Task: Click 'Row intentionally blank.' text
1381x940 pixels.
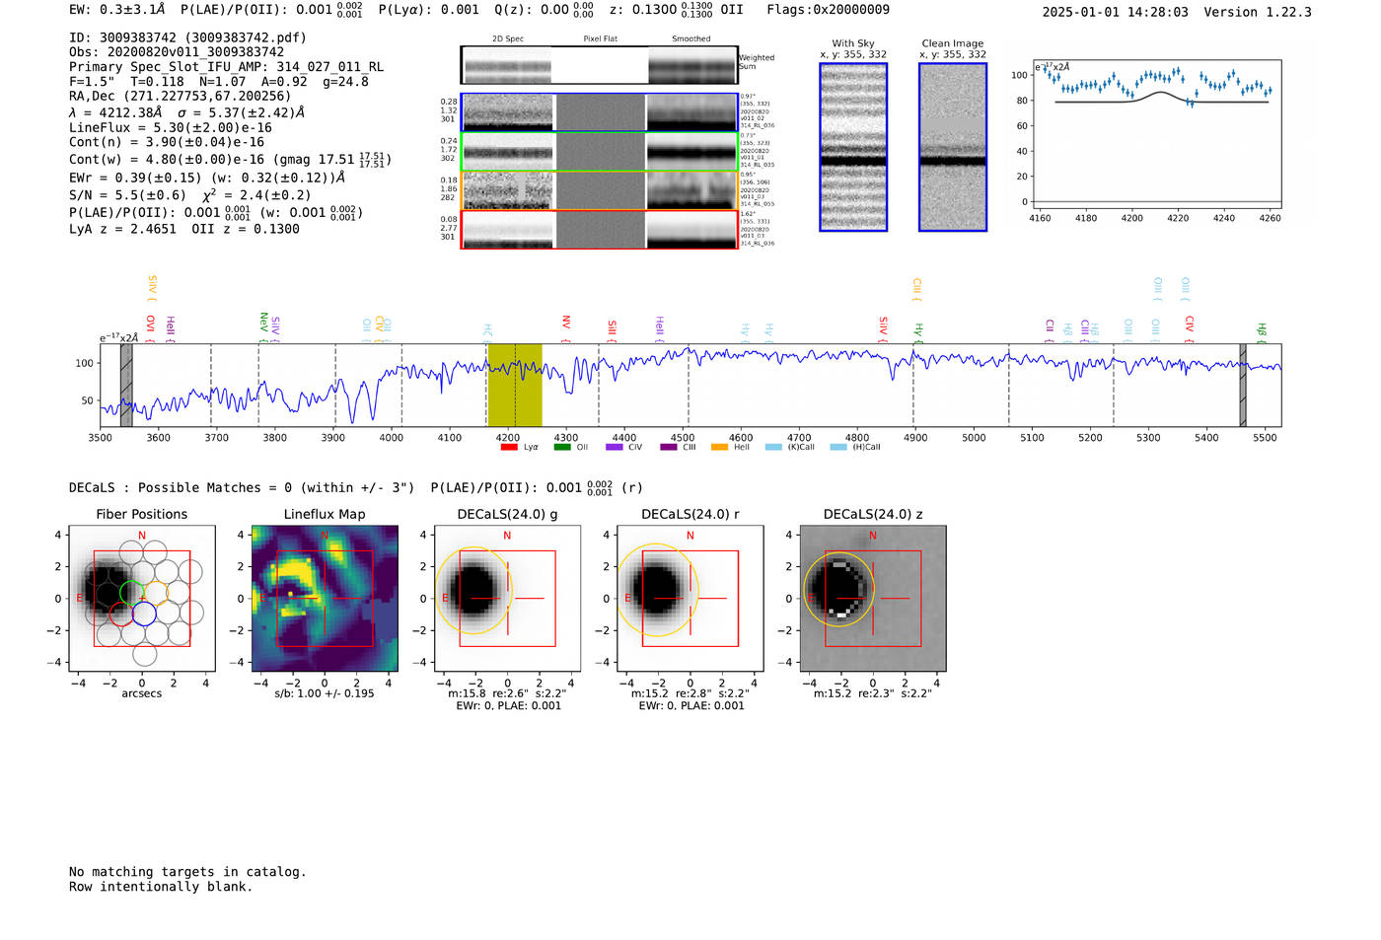Action: [161, 887]
